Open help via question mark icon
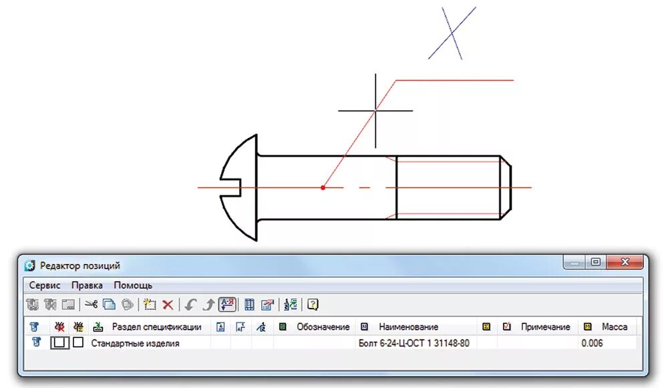 (x=313, y=304)
